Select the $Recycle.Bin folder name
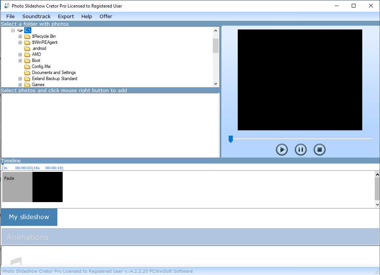The width and height of the screenshot is (380, 275). 44,36
